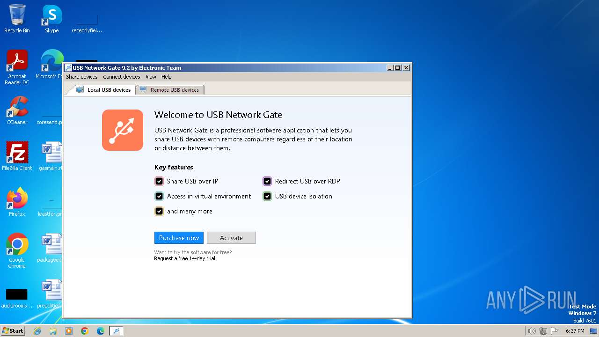The height and width of the screenshot is (337, 599).
Task: Request a free 14-day trial link
Action: [185, 258]
